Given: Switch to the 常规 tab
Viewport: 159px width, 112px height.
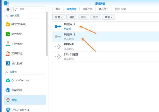Looking at the screenshot, I should click(x=58, y=9).
